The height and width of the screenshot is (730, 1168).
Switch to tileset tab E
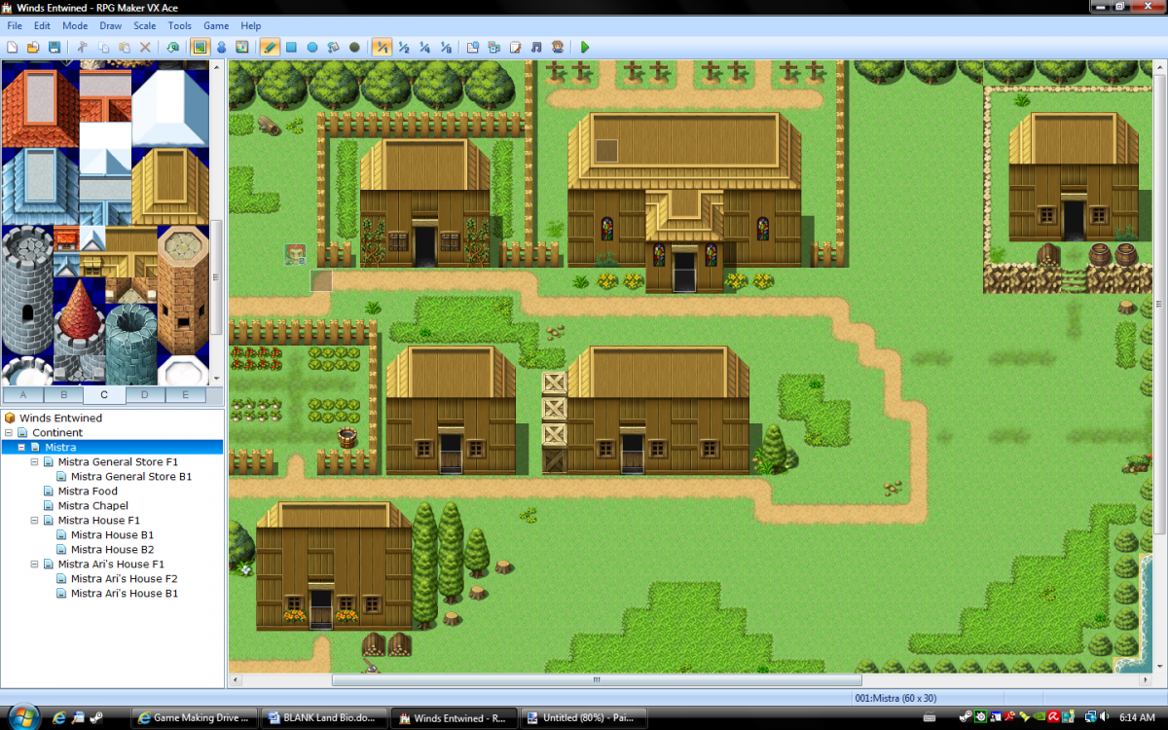pyautogui.click(x=185, y=395)
